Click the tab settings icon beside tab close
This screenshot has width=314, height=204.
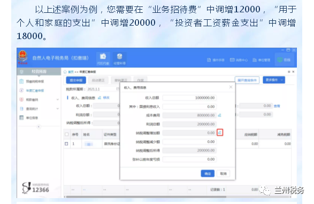289,72
